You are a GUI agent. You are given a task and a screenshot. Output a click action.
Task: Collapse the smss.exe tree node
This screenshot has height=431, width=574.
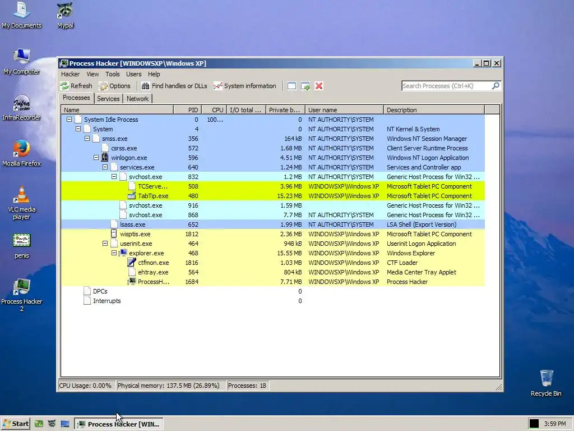pos(87,139)
